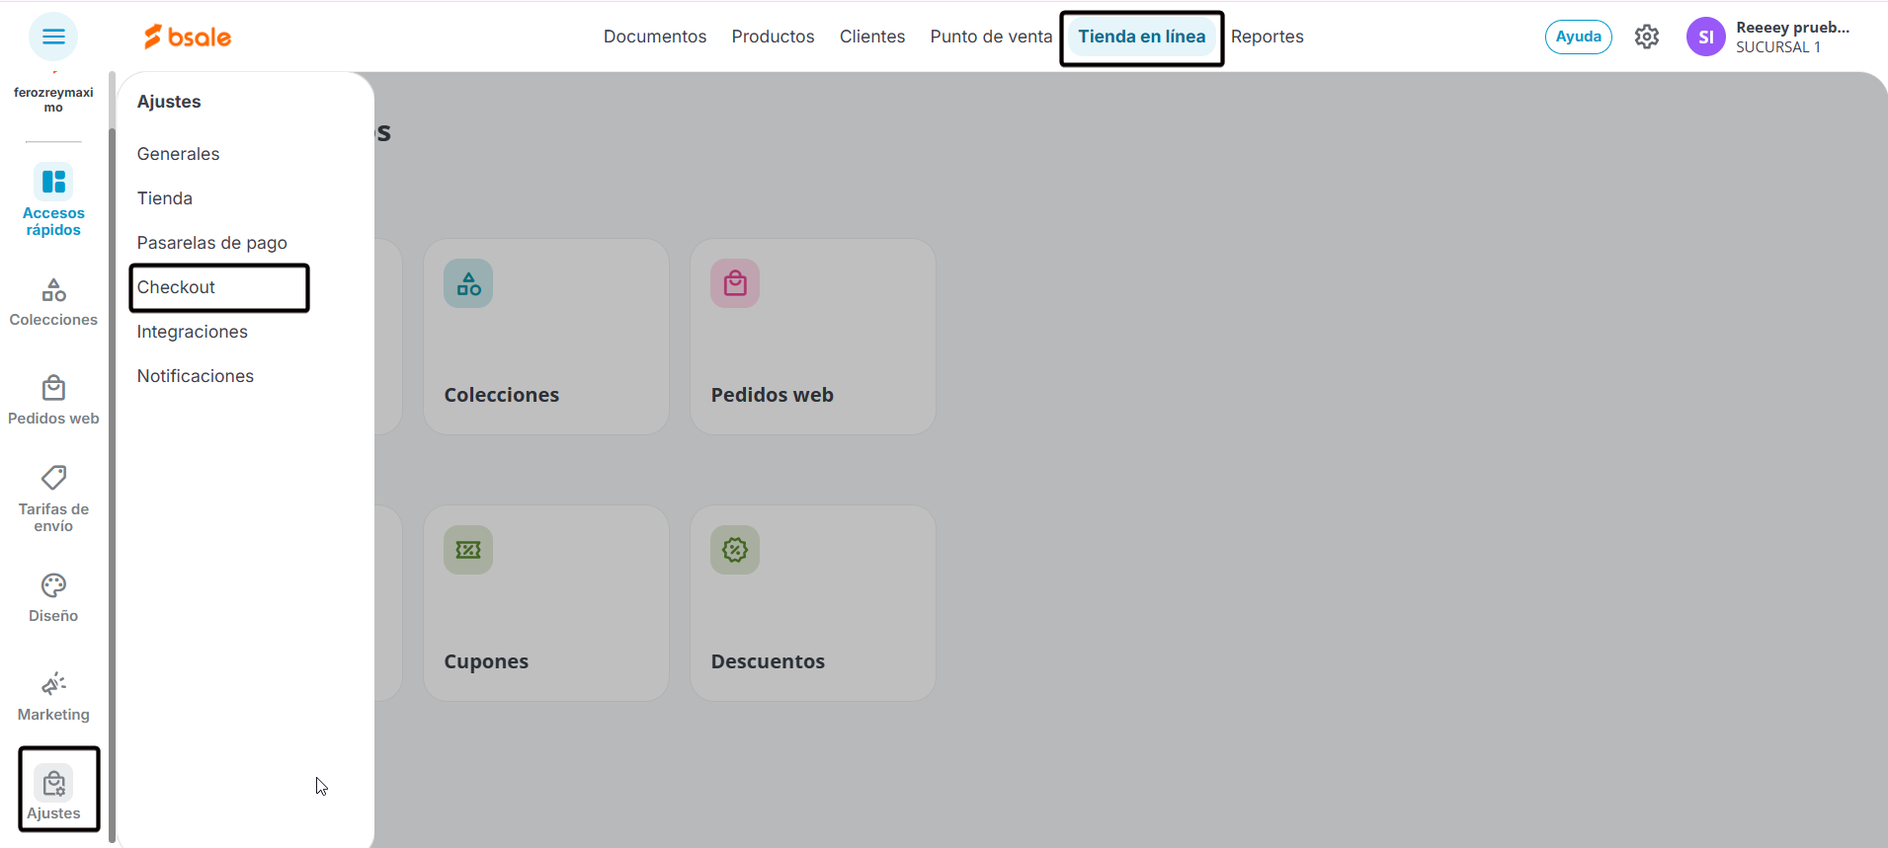Select Integraciones in Ajustes menu
Screen dimensions: 1888x848
(193, 332)
